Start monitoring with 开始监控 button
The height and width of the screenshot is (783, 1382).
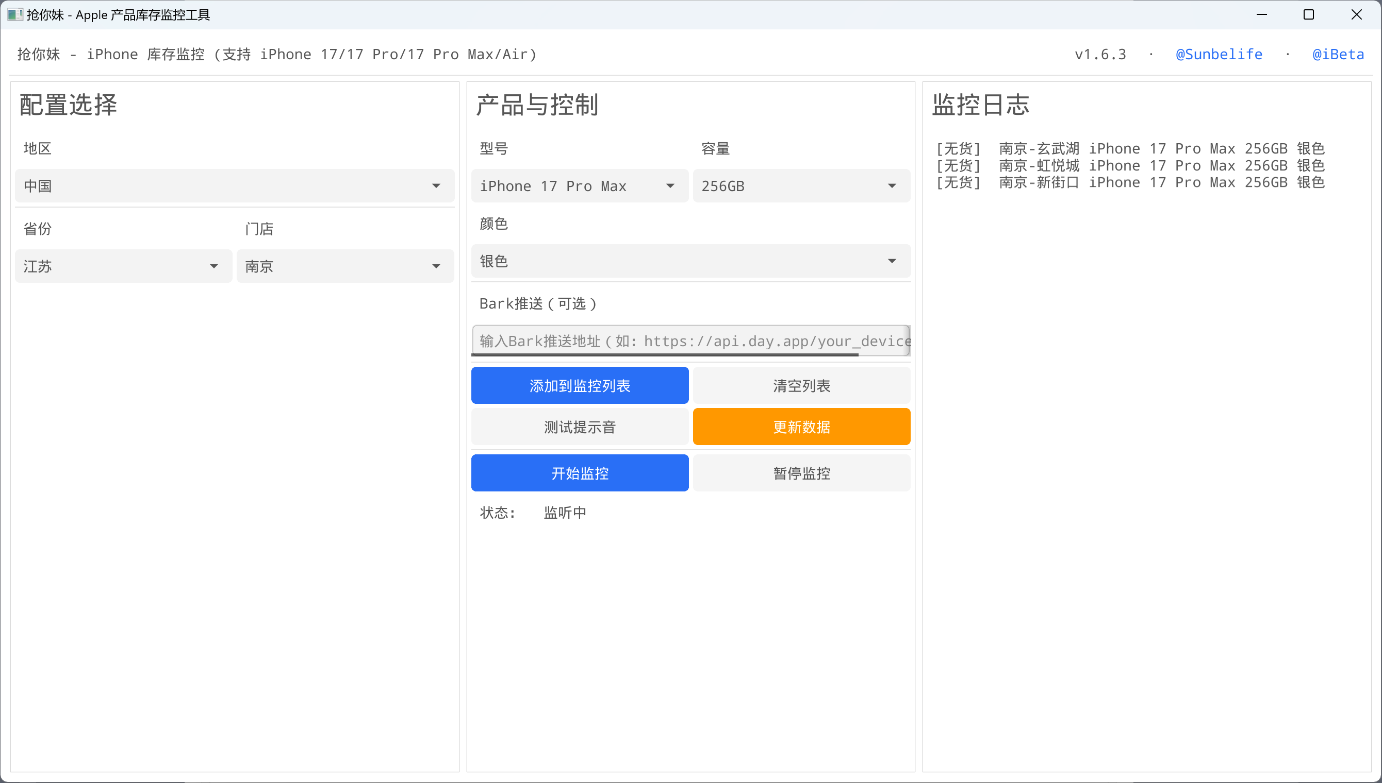click(579, 473)
